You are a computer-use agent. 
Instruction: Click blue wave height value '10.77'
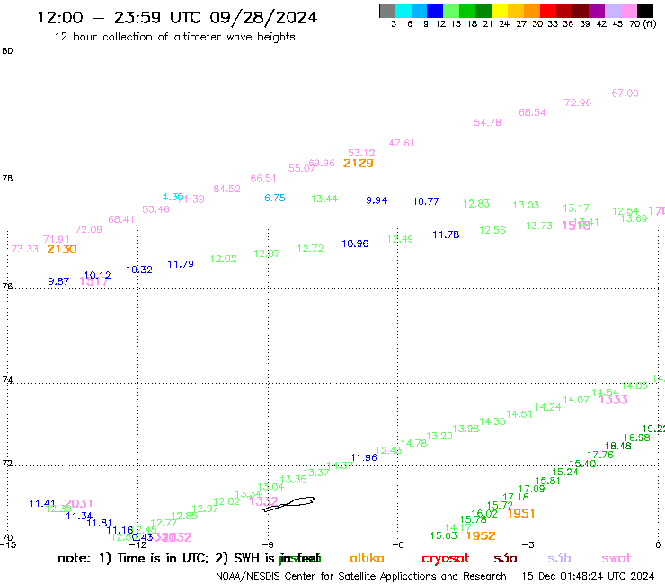pos(426,202)
